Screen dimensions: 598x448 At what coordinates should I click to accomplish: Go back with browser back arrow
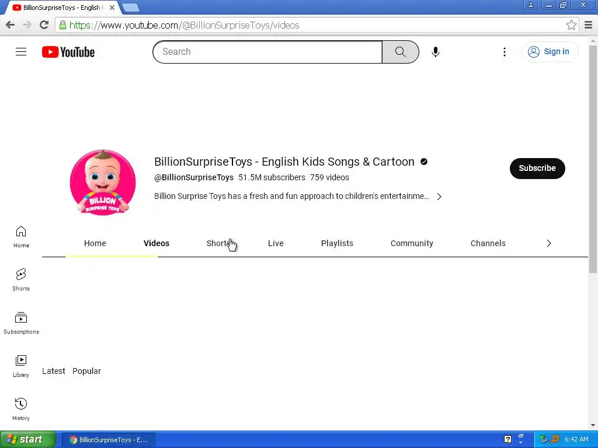[x=11, y=25]
